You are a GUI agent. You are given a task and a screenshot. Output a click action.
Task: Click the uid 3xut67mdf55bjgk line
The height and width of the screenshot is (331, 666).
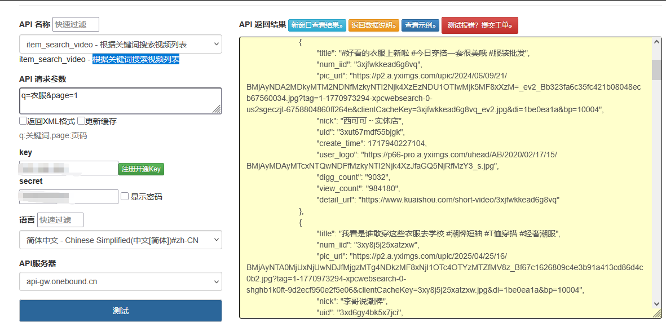[x=360, y=132]
